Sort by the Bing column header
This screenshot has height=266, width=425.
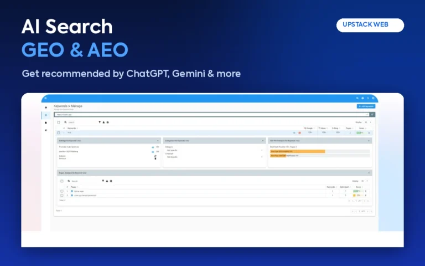(x=336, y=128)
